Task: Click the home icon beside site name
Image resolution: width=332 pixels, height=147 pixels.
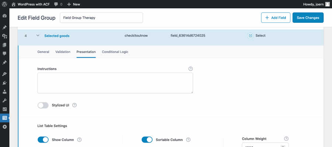Action: pos(14,4)
